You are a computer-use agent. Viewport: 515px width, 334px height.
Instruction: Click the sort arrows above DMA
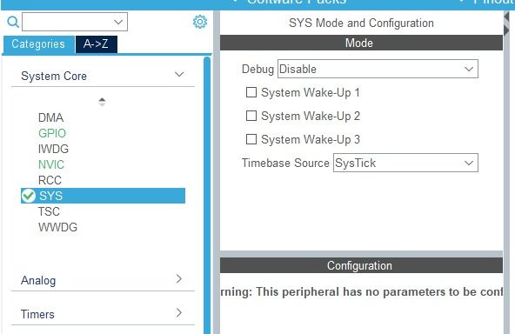point(102,102)
